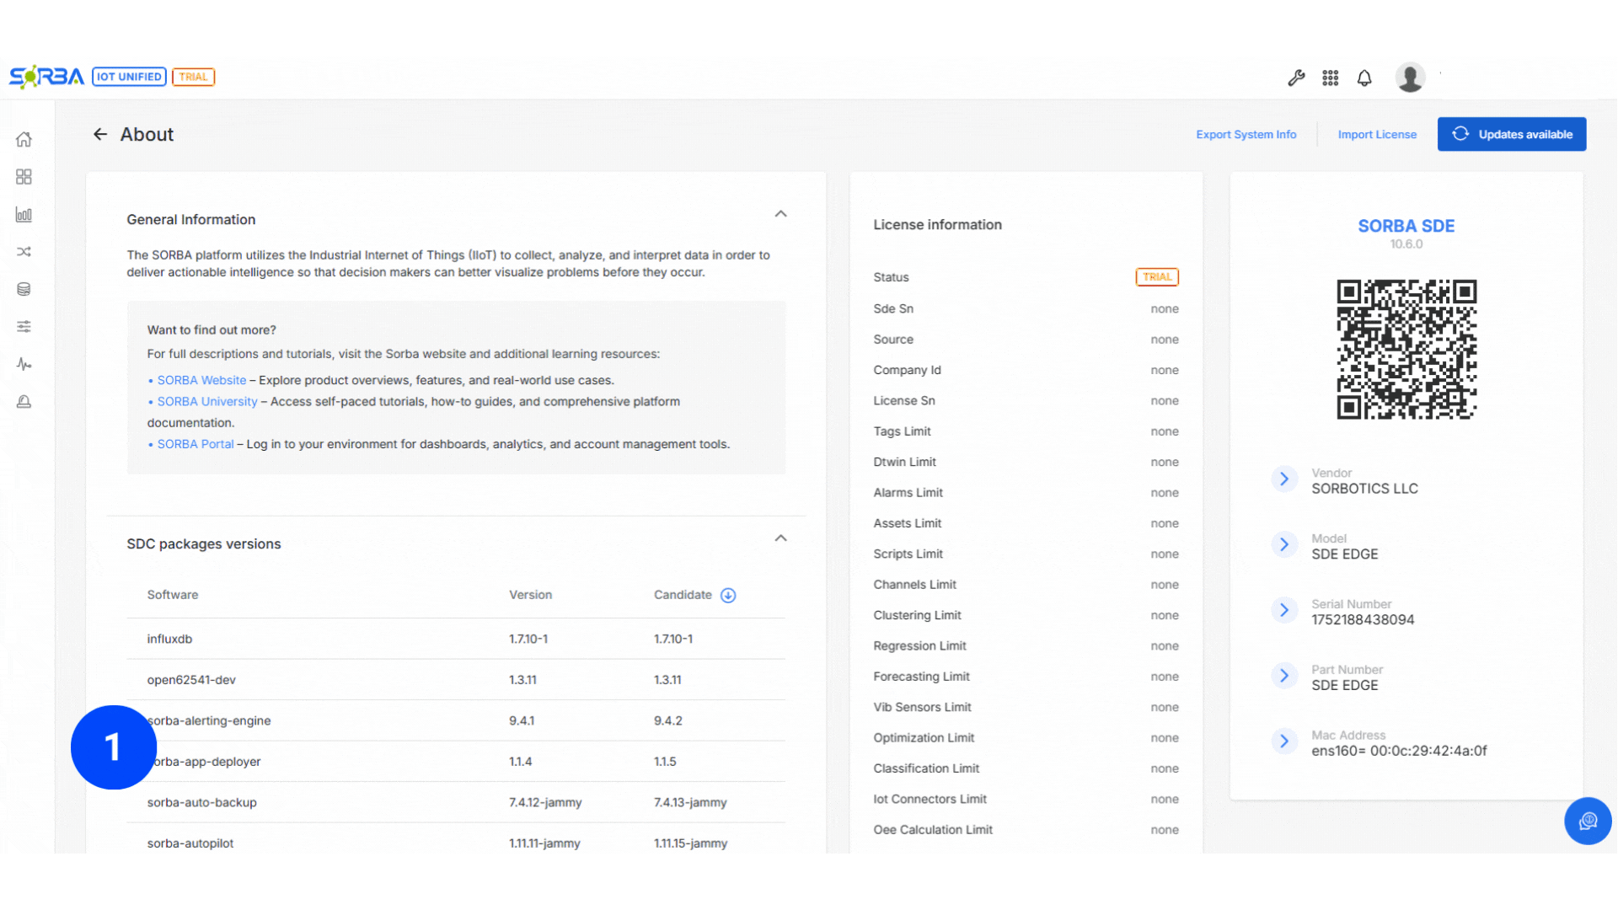Open the pulse waveform sidebar icon

(24, 364)
